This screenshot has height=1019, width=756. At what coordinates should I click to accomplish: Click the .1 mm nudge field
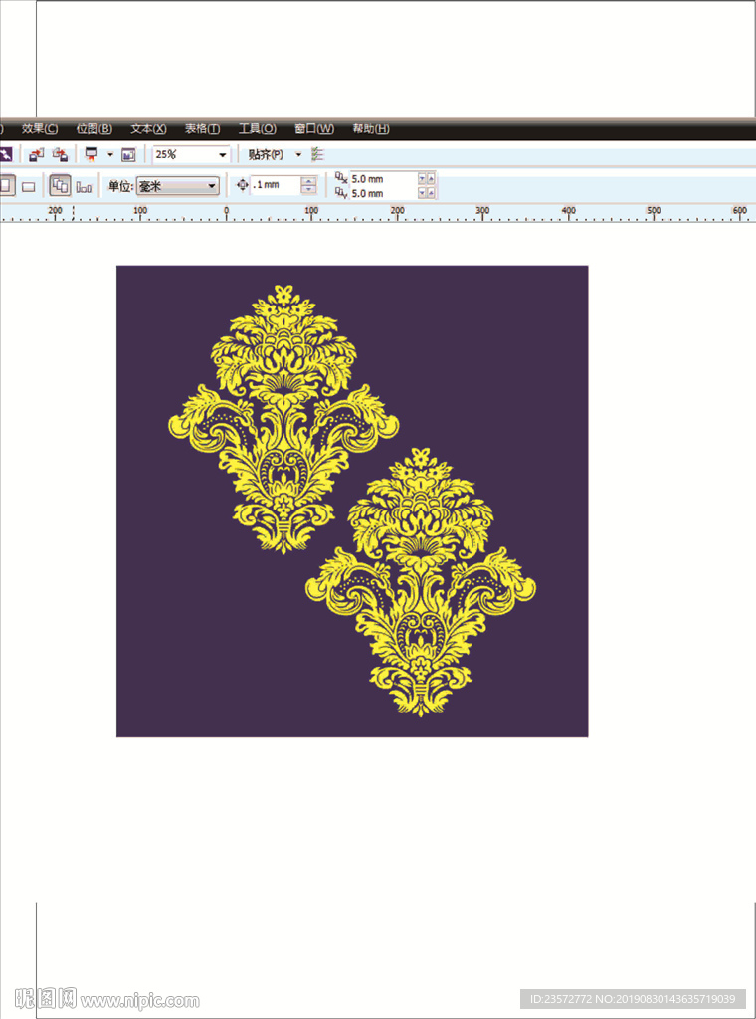(x=276, y=185)
